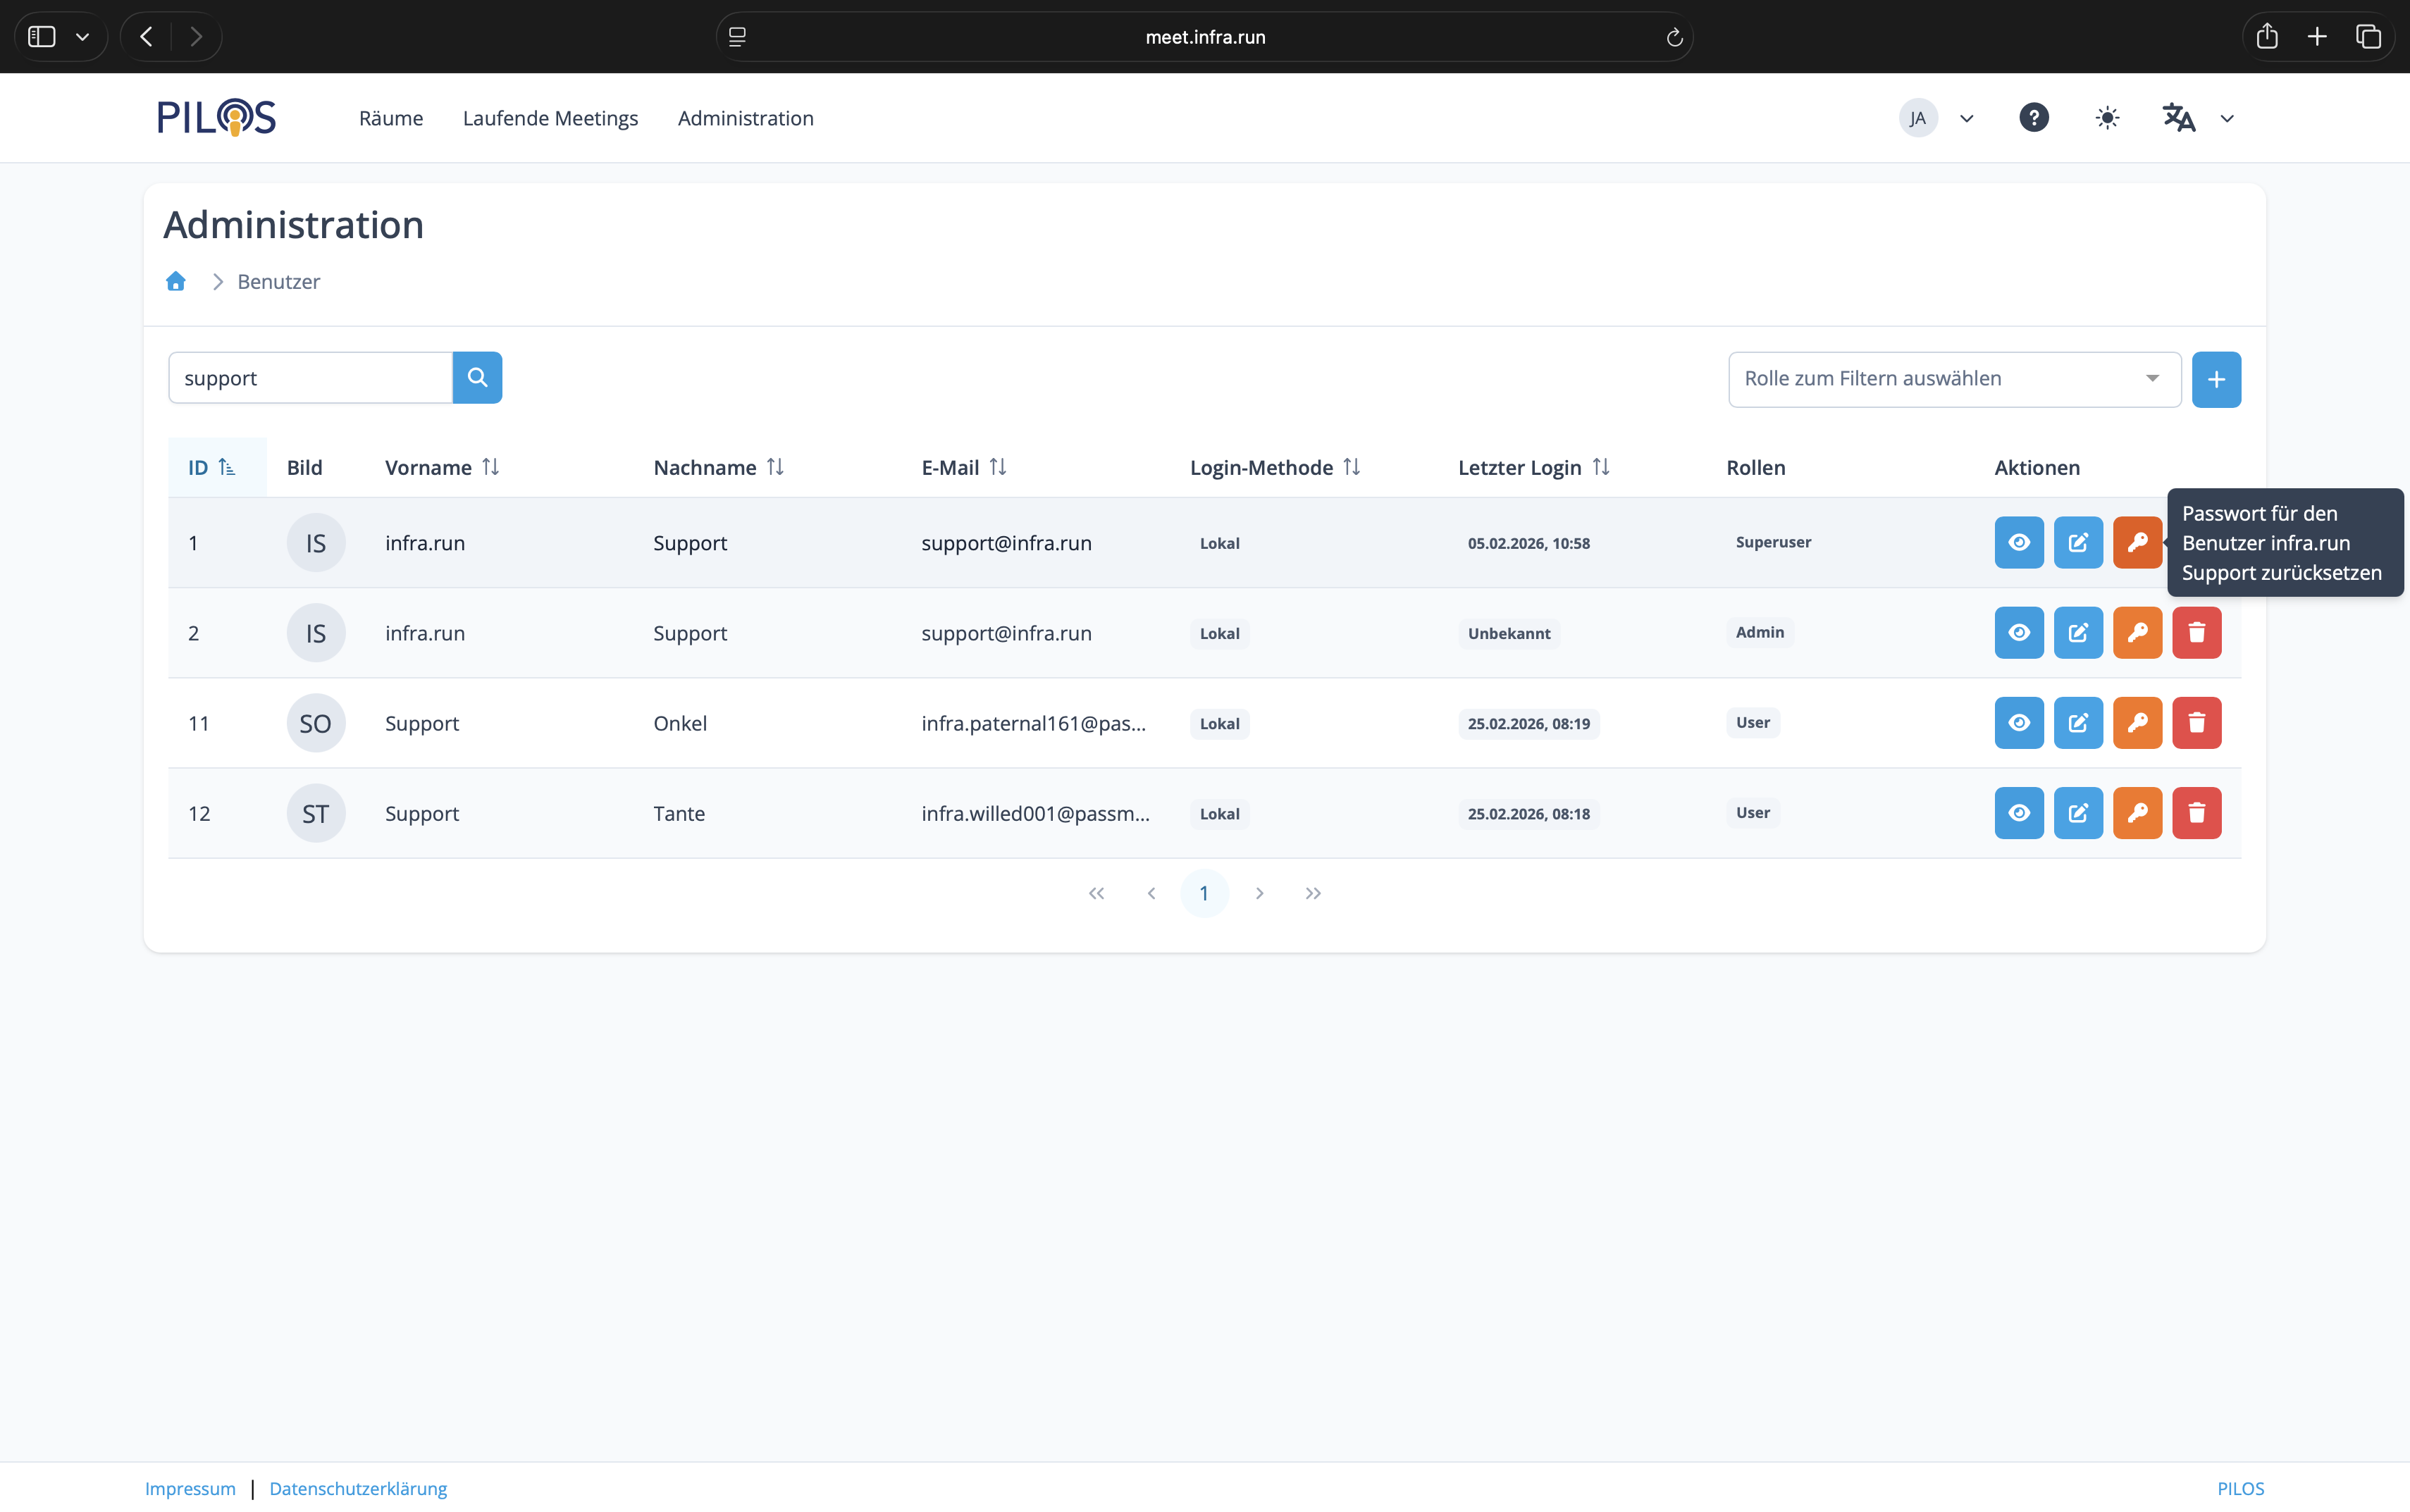2410x1512 pixels.
Task: Open the role filter dropdown
Action: 1953,379
